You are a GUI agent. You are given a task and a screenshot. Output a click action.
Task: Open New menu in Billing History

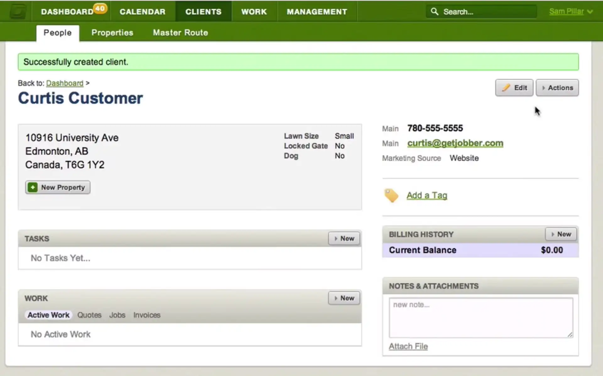pos(561,234)
